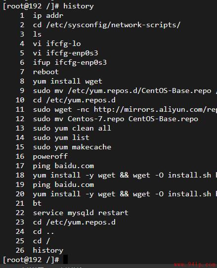
Task: Click the 'reboot' history entry
Action: point(46,72)
